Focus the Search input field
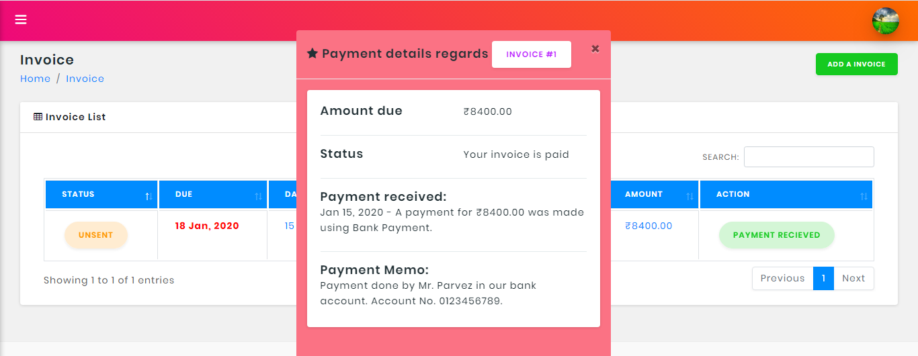This screenshot has width=918, height=356. click(808, 157)
